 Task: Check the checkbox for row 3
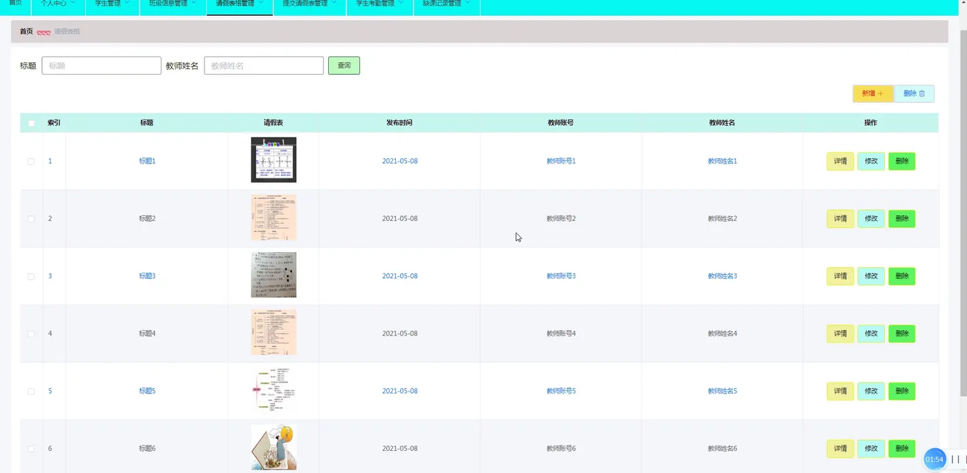[31, 276]
